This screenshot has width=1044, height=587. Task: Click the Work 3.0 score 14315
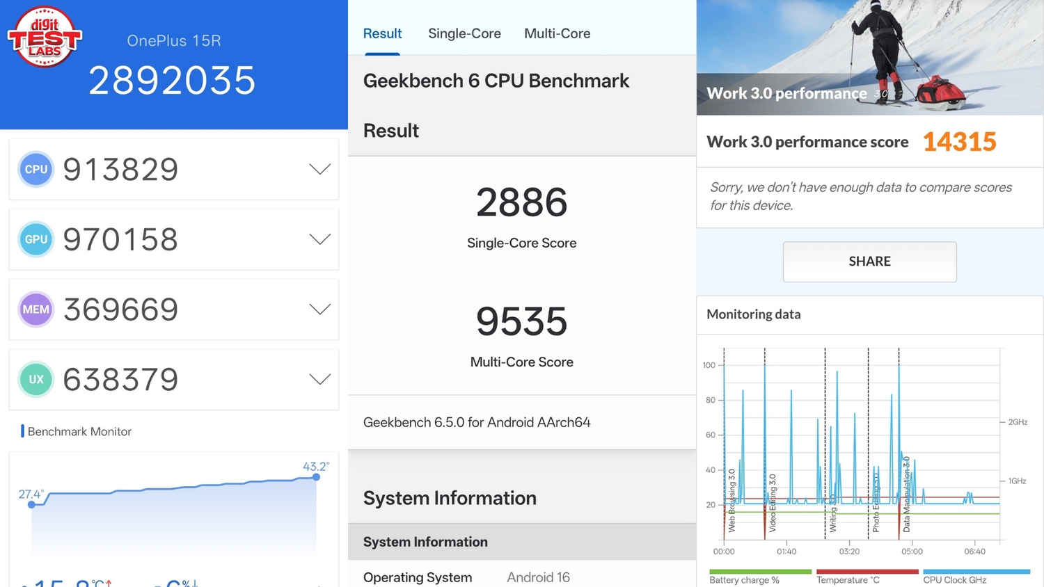click(959, 142)
